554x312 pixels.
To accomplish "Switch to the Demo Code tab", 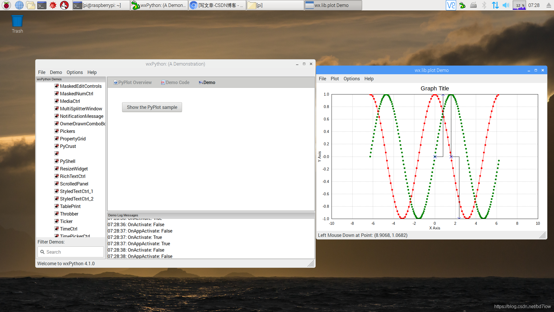I will pyautogui.click(x=175, y=82).
